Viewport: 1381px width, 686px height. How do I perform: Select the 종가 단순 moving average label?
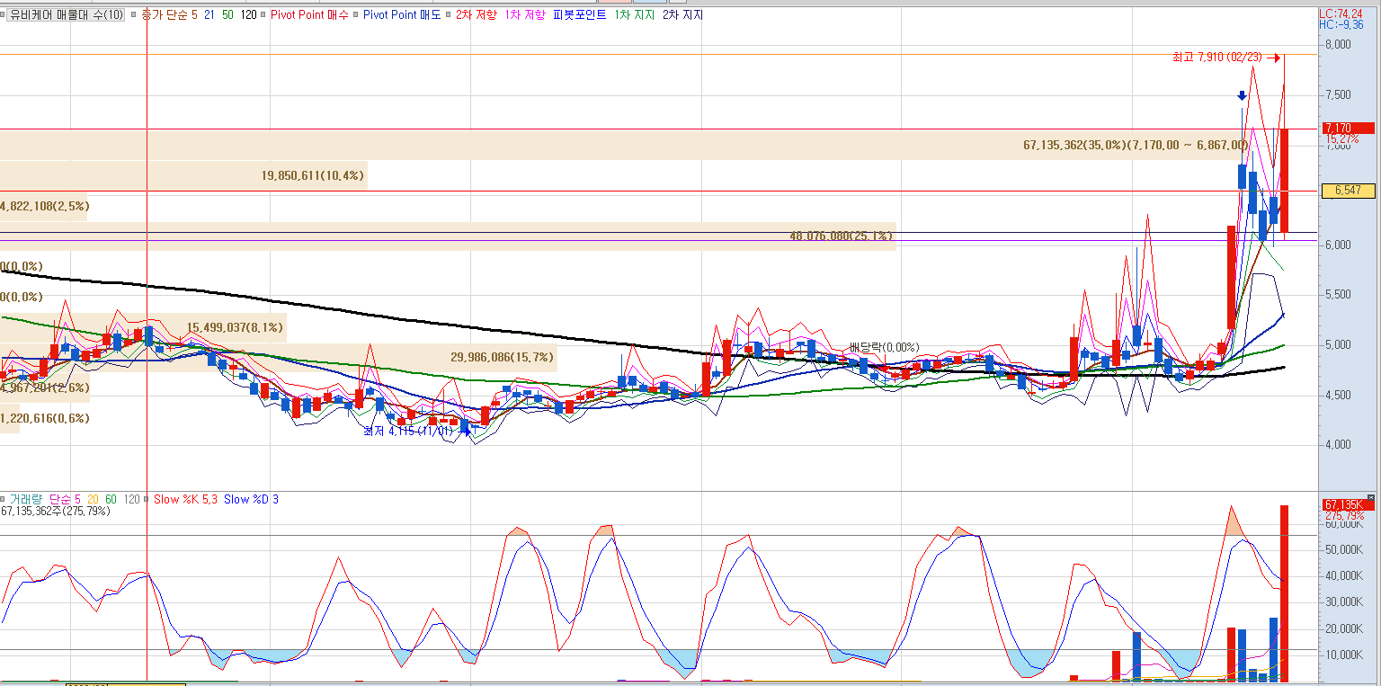(x=165, y=14)
